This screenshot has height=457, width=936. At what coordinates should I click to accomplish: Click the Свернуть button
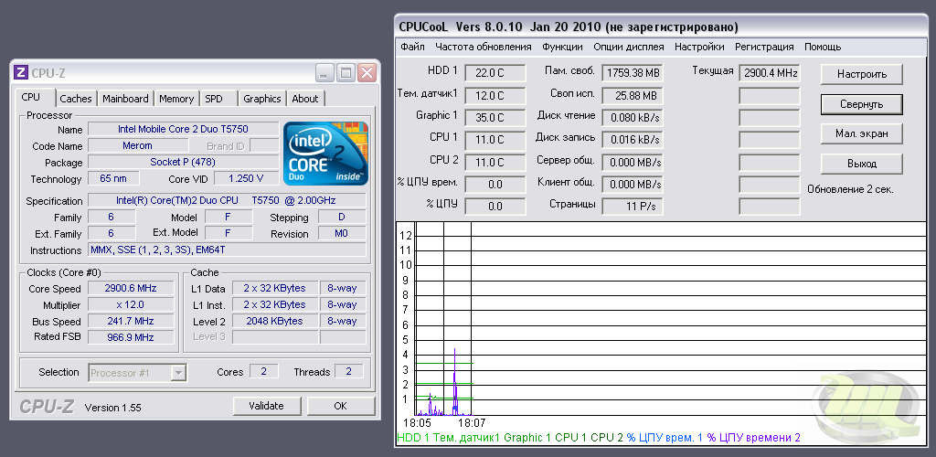pos(861,104)
